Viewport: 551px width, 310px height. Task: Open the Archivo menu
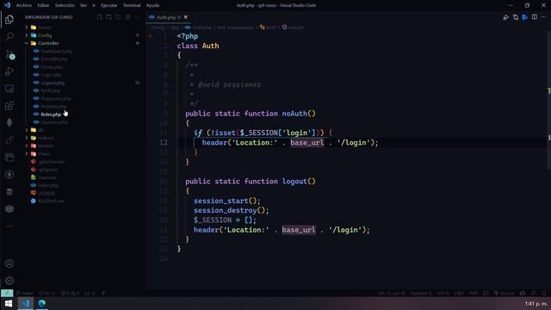coord(24,5)
